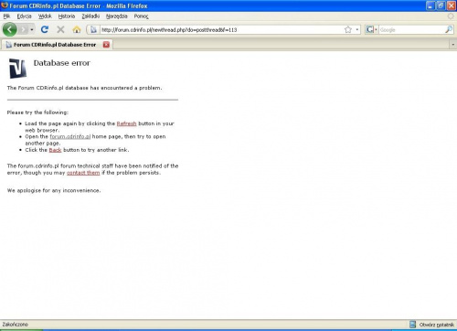Click the Refresh link in error page
Viewport: 457px width, 331px height.
(x=126, y=123)
